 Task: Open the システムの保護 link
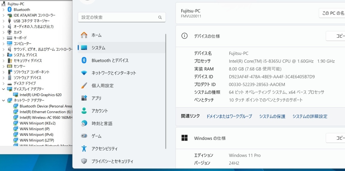click(272, 117)
